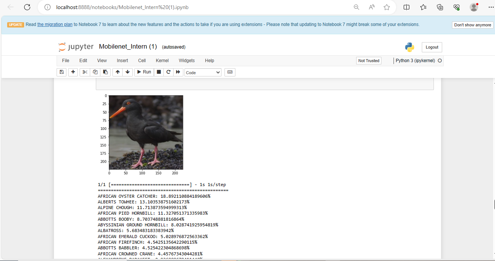
Task: Open the View menu
Action: 102,61
